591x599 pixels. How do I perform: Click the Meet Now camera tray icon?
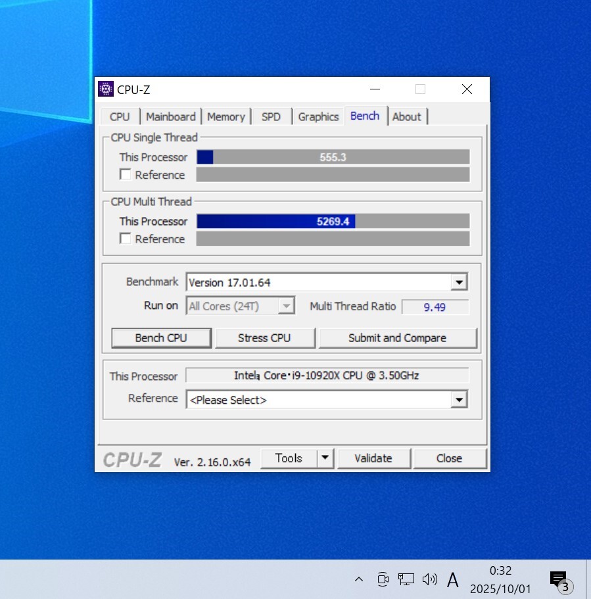383,579
